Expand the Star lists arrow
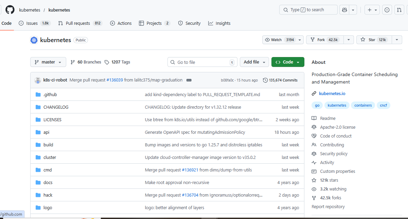The image size is (408, 219). point(397,40)
